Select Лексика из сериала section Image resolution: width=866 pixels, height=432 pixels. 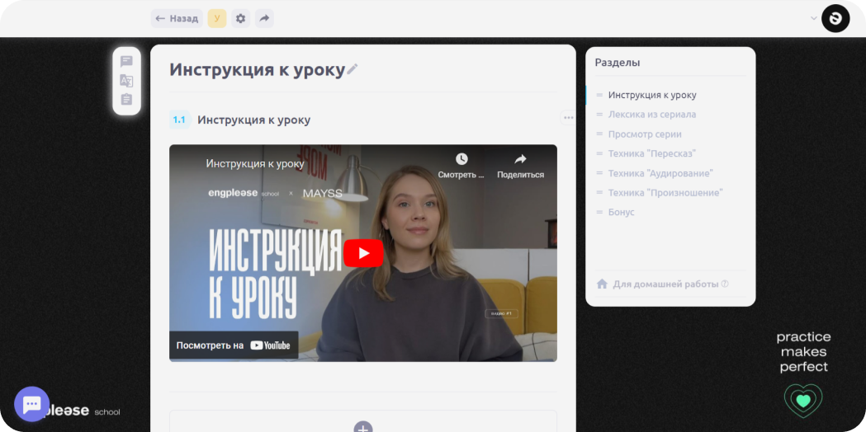click(652, 115)
